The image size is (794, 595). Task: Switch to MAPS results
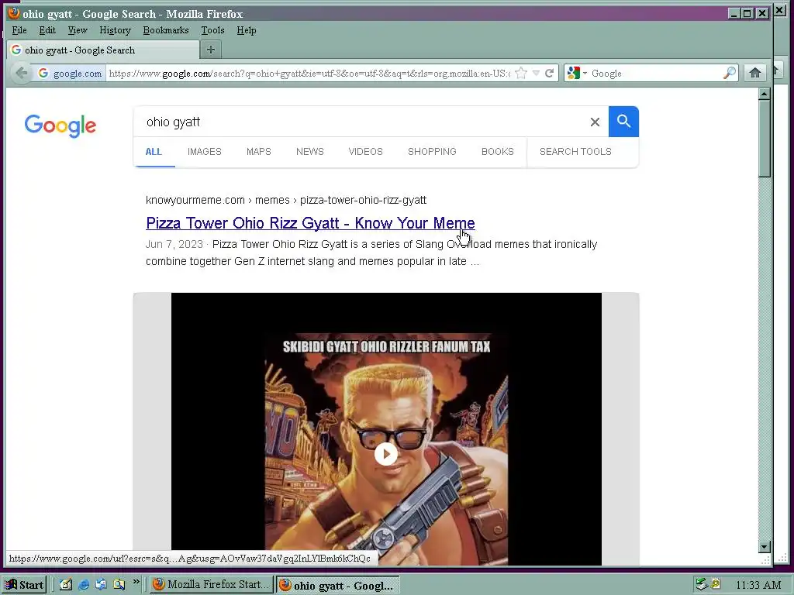pyautogui.click(x=259, y=152)
